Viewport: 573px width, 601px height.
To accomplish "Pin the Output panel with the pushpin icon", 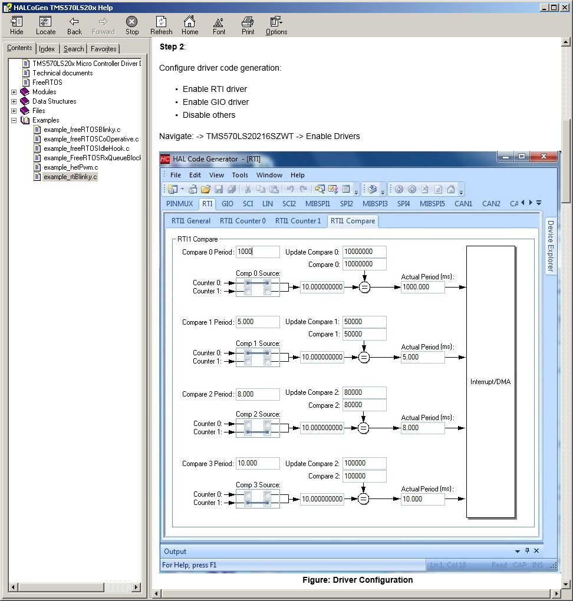I will [x=527, y=551].
